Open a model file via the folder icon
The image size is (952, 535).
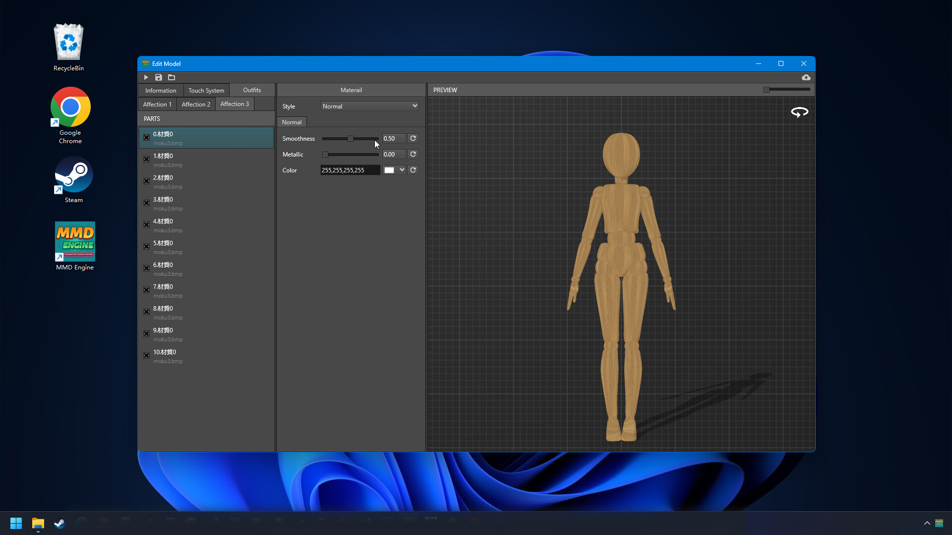coord(172,77)
